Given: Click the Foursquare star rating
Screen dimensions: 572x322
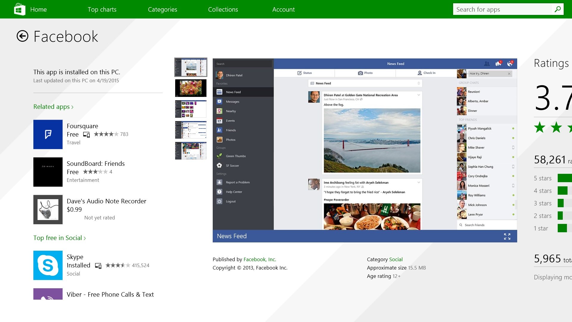Looking at the screenshot, I should click(106, 134).
